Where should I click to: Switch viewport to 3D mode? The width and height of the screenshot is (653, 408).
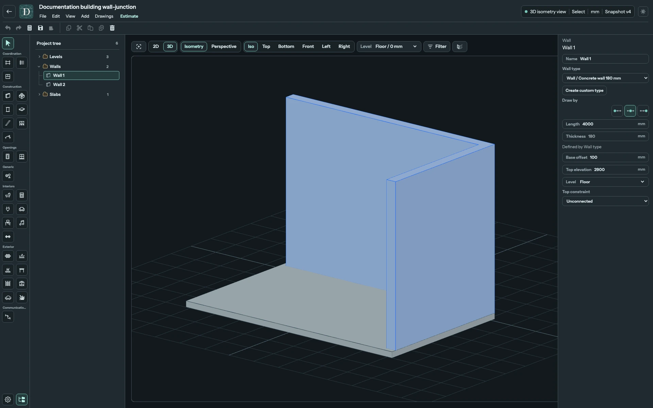tap(170, 47)
